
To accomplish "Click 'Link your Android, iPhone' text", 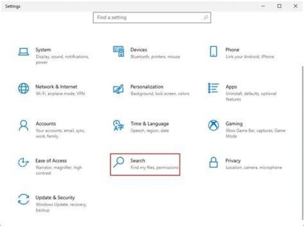I will click(250, 57).
